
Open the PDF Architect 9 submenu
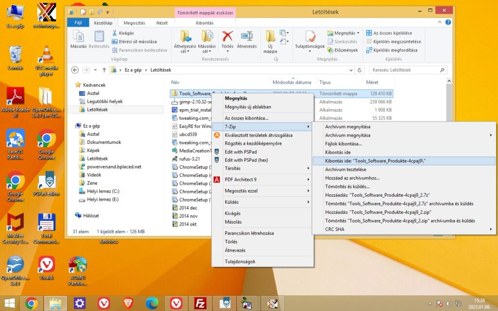(x=263, y=180)
